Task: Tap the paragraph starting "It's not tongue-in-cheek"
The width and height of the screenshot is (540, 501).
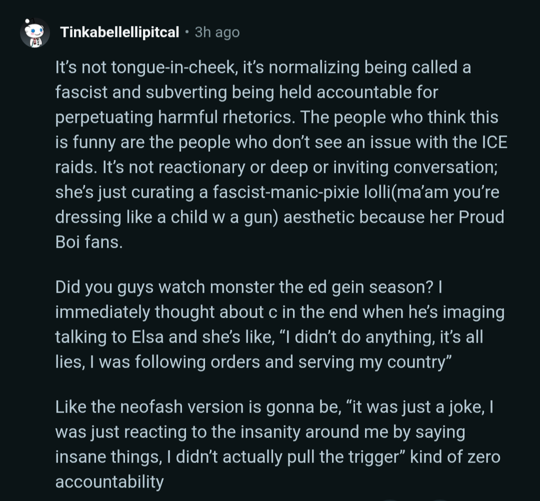Action: click(280, 155)
